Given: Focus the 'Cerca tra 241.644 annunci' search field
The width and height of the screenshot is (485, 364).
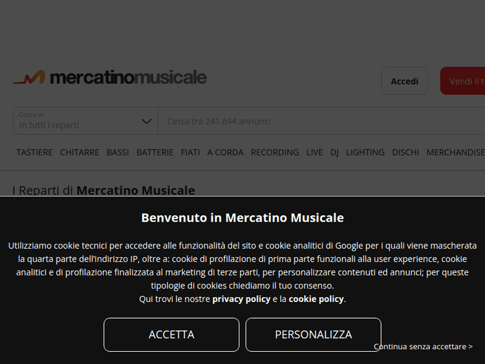Looking at the screenshot, I should (x=321, y=121).
